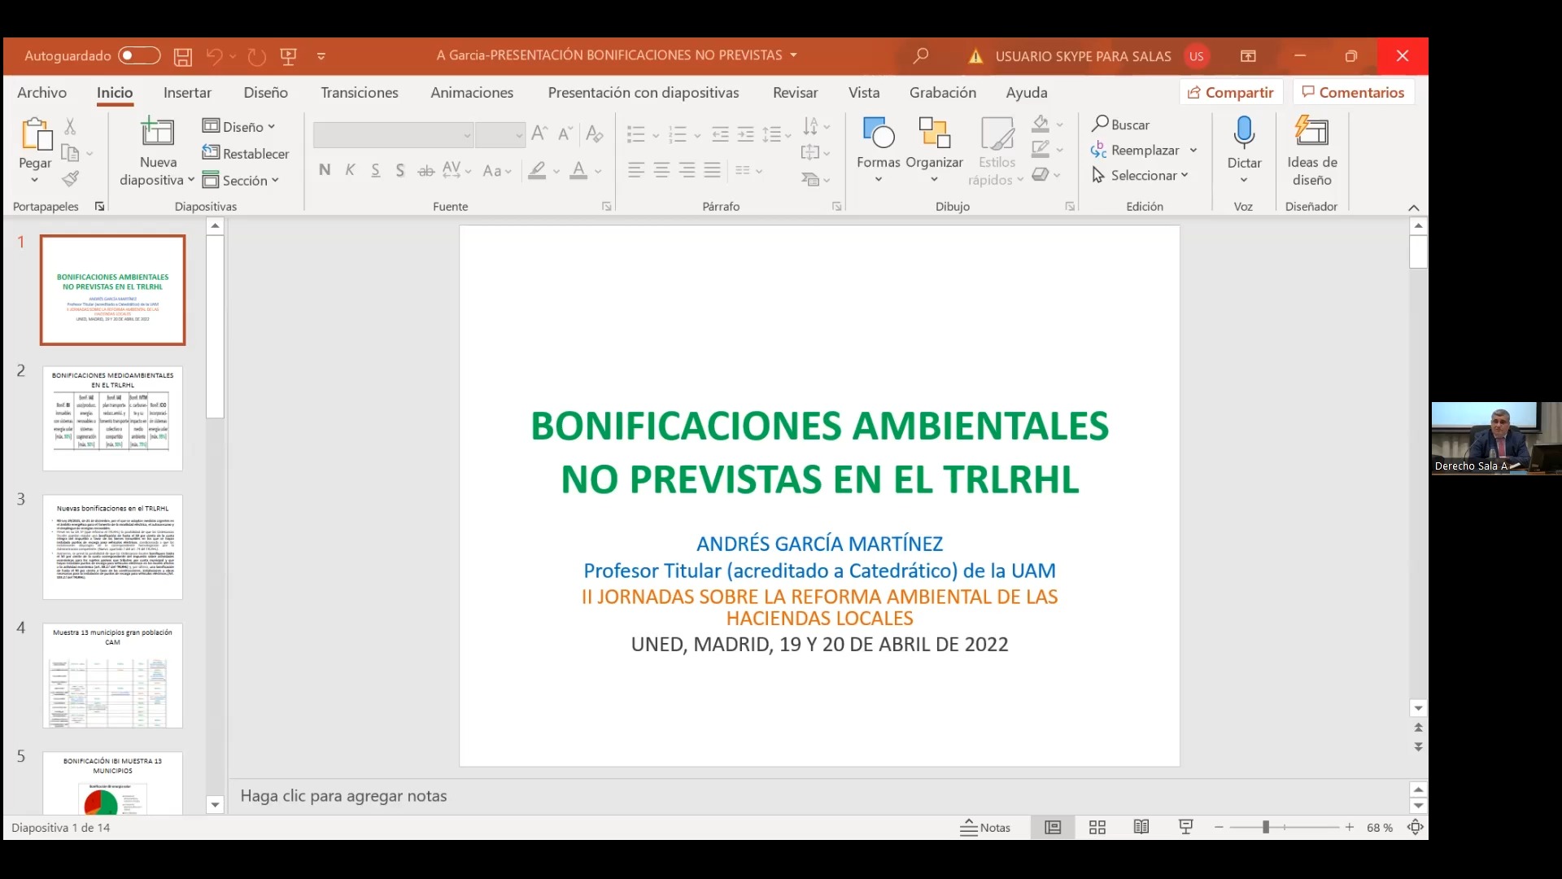Align text right icon
1562x879 pixels.
687,170
